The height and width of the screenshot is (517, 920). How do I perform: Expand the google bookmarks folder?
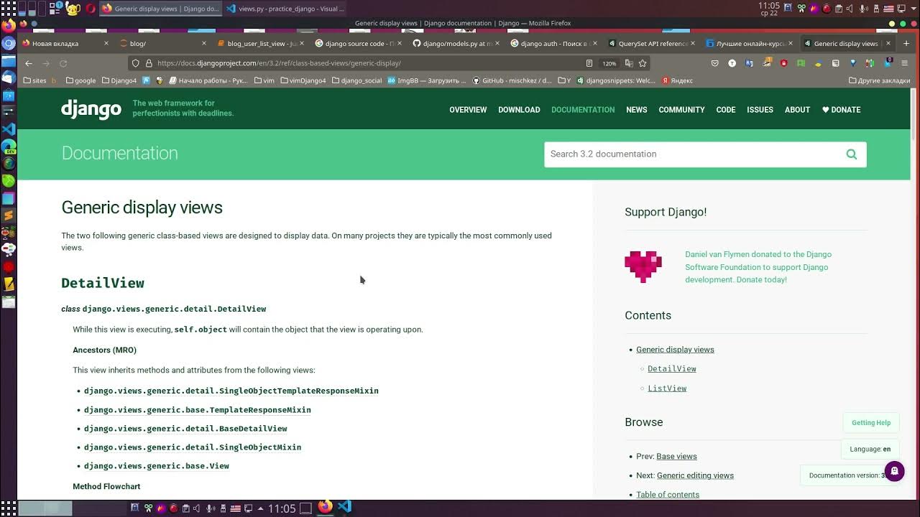[80, 80]
